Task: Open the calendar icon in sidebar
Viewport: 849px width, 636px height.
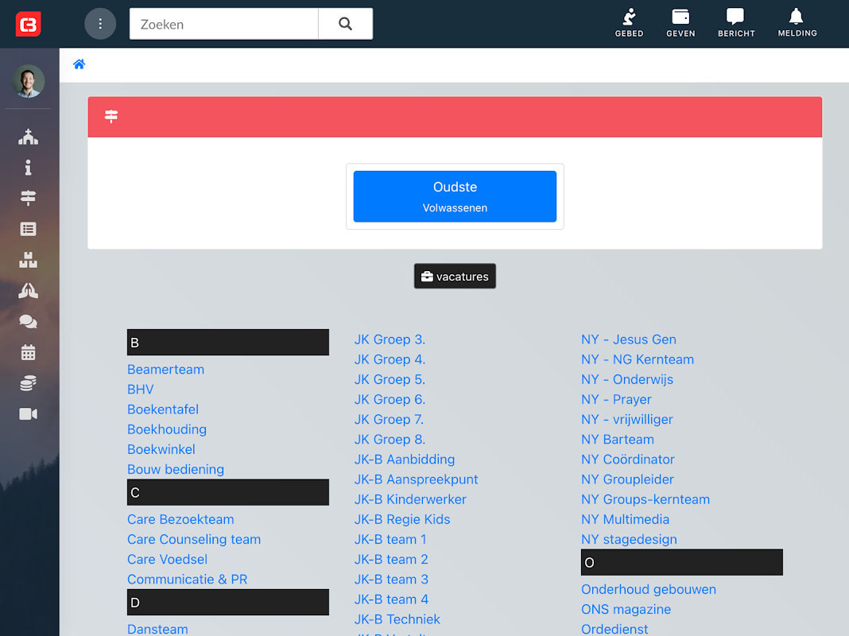Action: (28, 352)
